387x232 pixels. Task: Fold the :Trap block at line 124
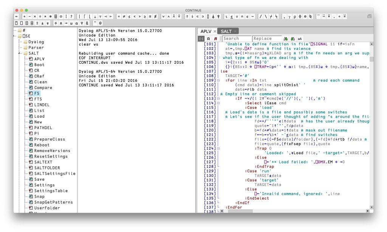pos(218,148)
